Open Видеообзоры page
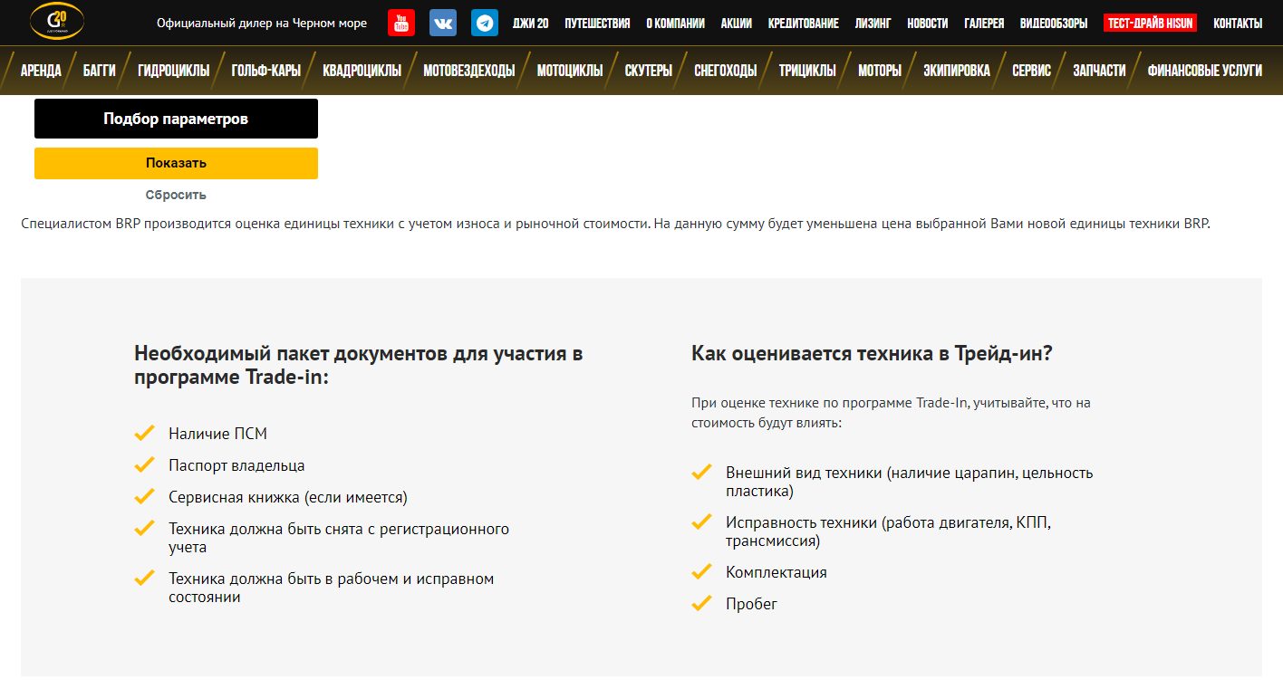1283x689 pixels. pyautogui.click(x=1054, y=24)
